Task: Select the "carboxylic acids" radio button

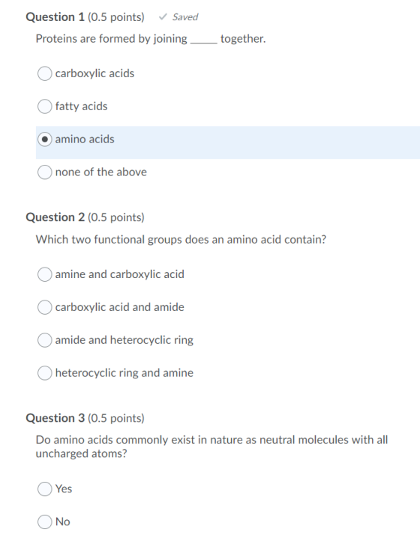Action: coord(44,73)
